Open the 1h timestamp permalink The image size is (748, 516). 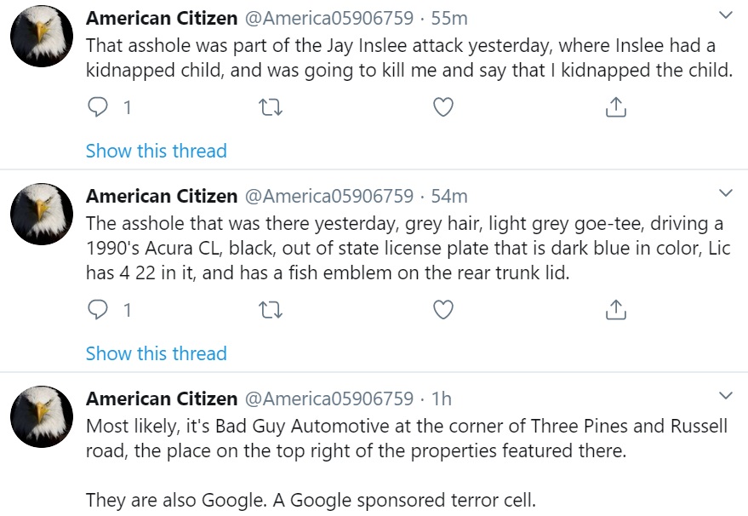coord(442,398)
